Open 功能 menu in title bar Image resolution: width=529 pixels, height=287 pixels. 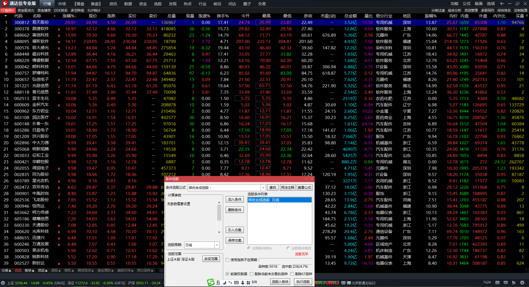coord(455,4)
